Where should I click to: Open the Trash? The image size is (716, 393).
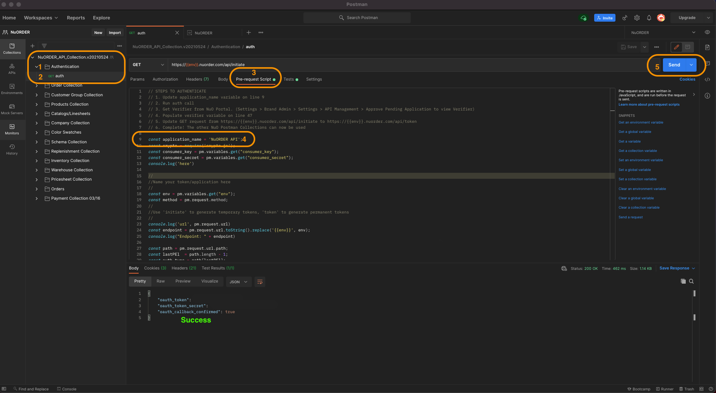coord(687,389)
